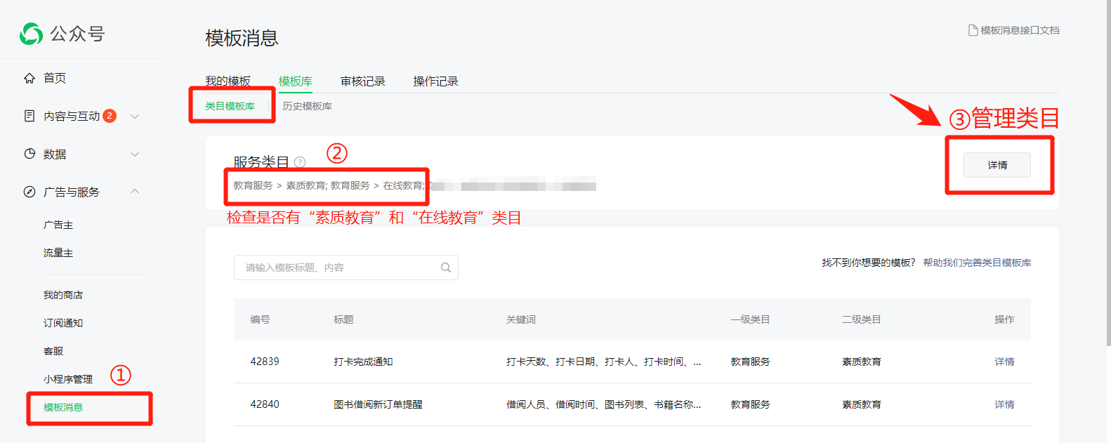Click the 数据 sidebar label
Image resolution: width=1111 pixels, height=443 pixels.
tap(55, 154)
